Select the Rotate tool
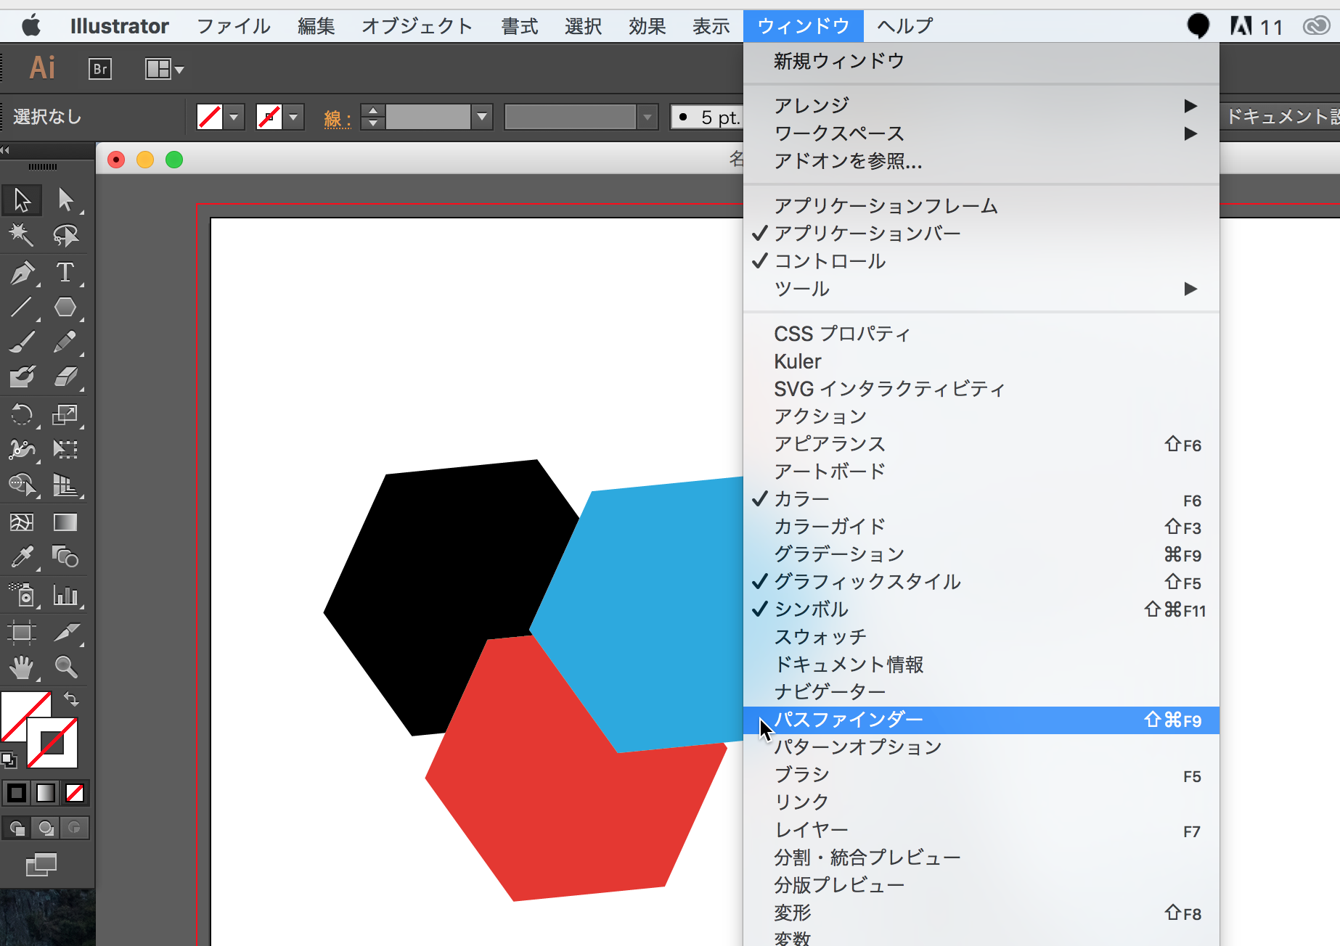This screenshot has height=946, width=1340. [22, 415]
